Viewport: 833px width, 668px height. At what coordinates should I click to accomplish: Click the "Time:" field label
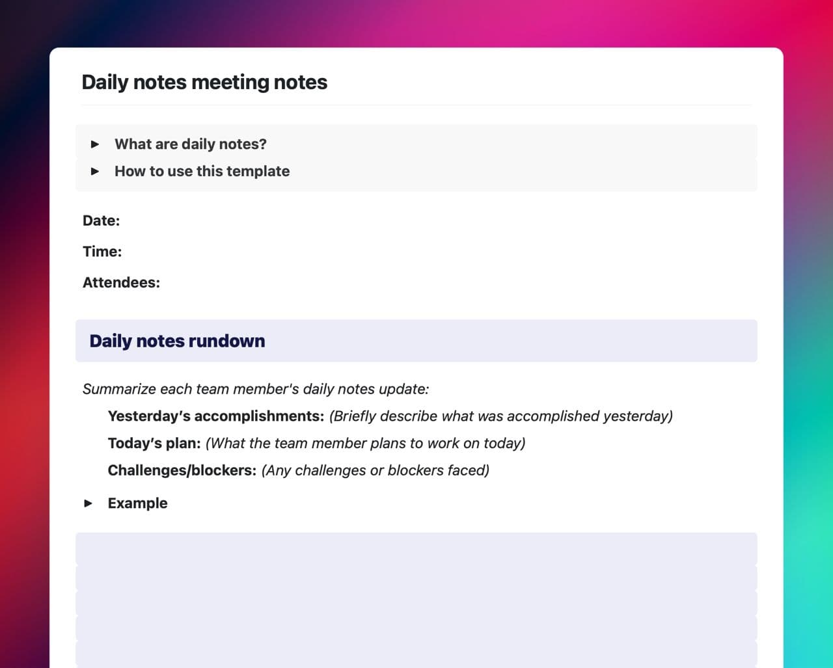(102, 252)
